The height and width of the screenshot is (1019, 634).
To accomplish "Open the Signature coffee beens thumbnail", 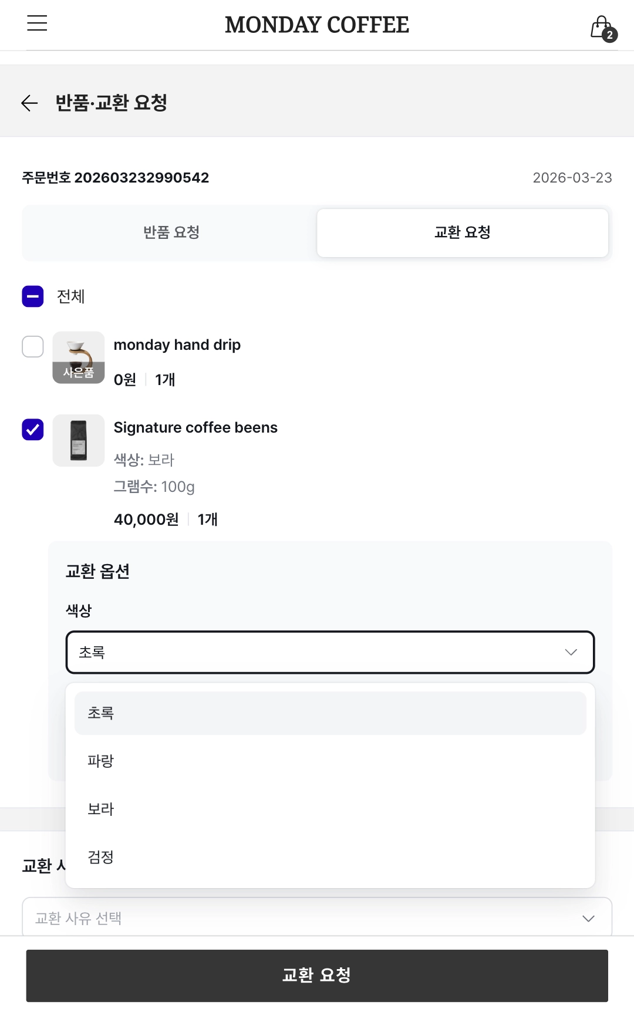I will [79, 440].
